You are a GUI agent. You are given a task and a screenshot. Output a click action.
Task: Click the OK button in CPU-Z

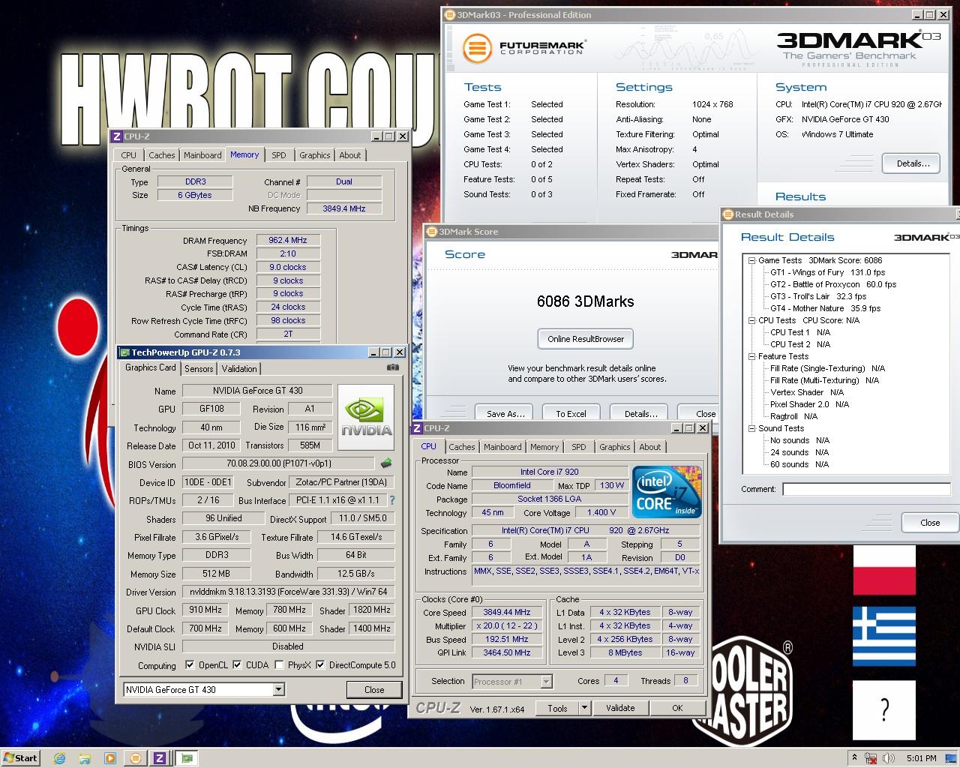677,708
